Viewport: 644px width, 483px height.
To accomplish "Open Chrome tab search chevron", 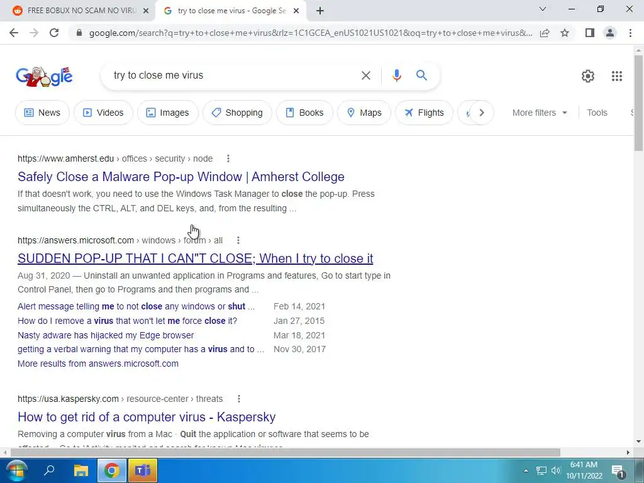I will (543, 9).
